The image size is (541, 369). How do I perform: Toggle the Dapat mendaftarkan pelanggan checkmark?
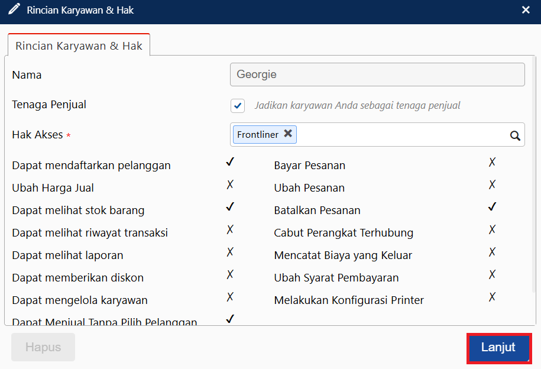[x=230, y=162]
